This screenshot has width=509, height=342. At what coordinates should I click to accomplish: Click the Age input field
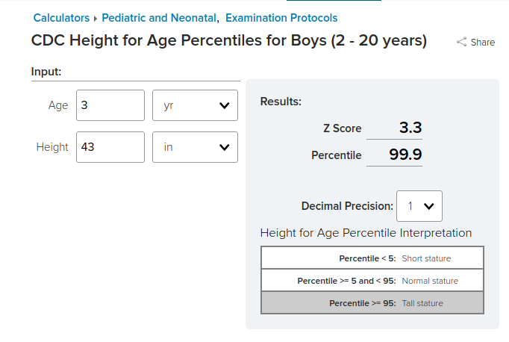click(x=110, y=105)
